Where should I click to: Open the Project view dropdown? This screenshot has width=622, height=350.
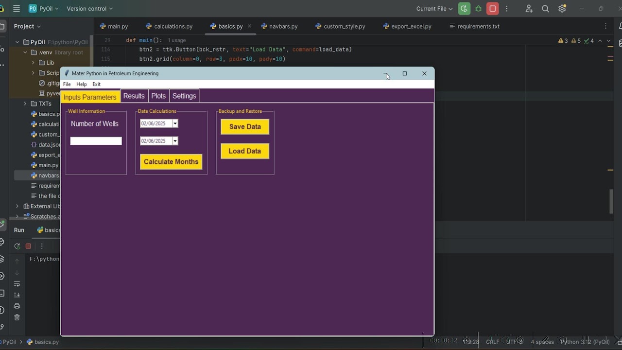(27, 26)
